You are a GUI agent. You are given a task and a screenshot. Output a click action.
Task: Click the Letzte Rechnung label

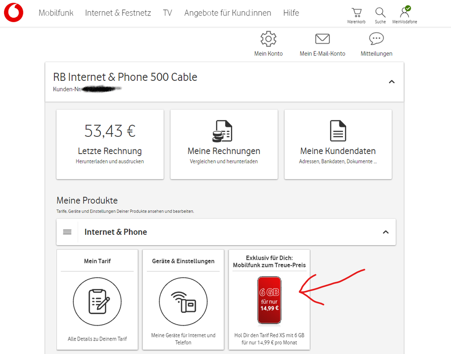click(x=110, y=151)
